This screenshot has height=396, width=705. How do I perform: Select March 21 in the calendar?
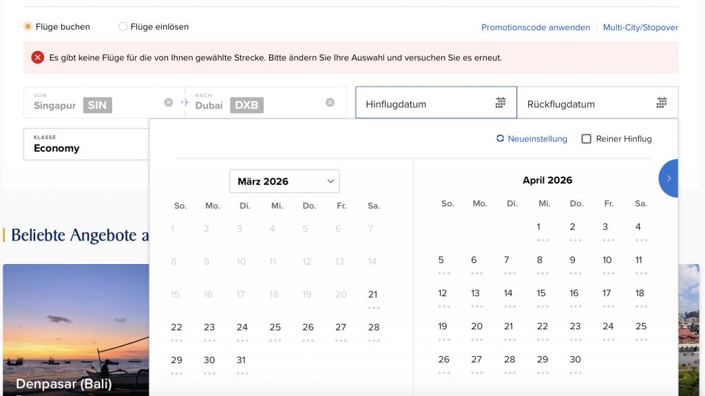point(373,295)
